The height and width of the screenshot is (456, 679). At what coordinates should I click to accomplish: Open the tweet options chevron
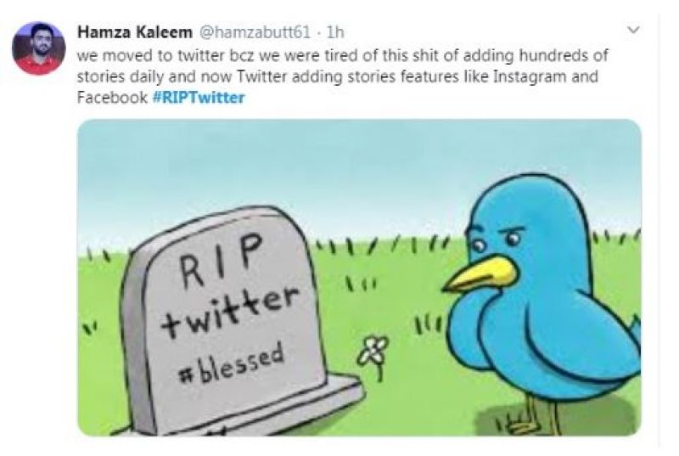(631, 31)
